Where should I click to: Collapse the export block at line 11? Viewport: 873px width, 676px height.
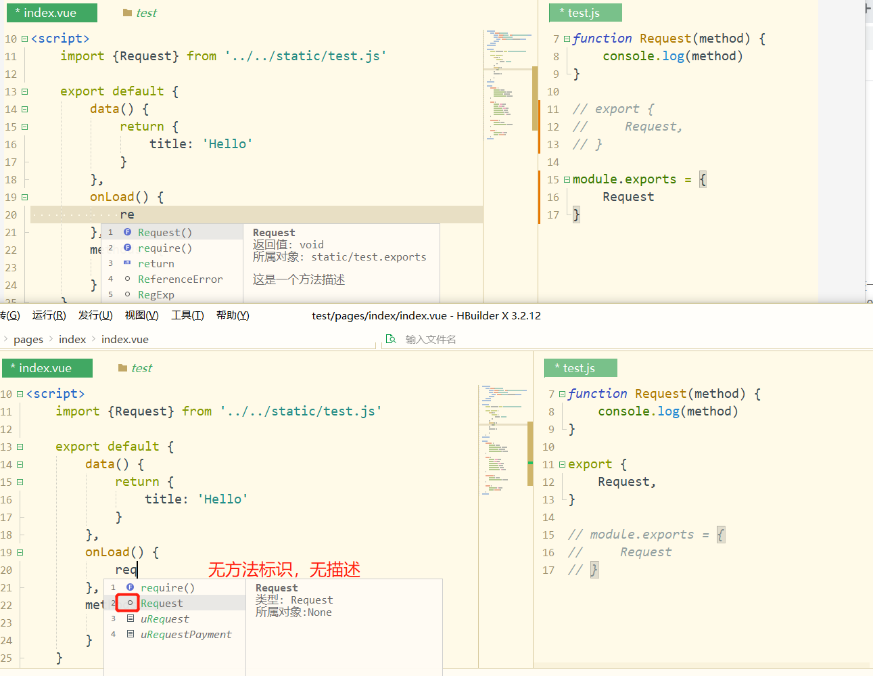click(562, 464)
